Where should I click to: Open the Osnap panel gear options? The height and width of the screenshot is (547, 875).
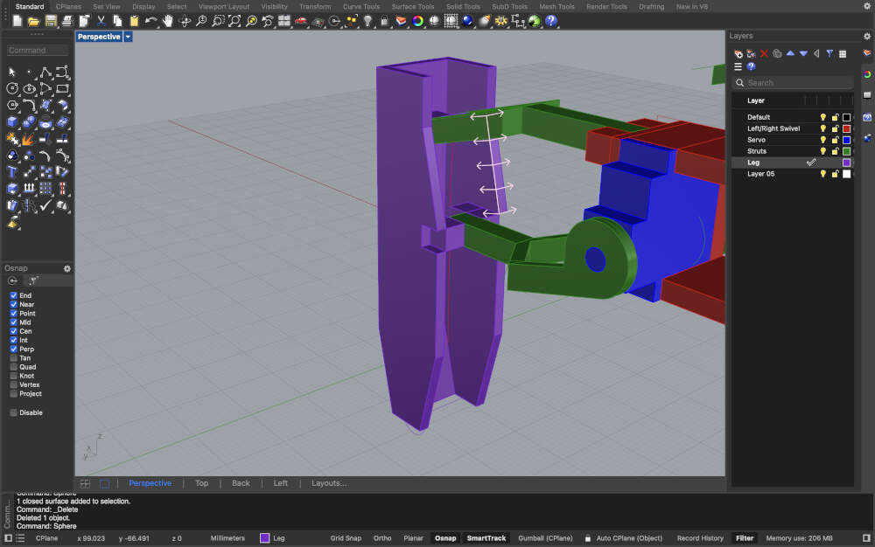coord(67,268)
